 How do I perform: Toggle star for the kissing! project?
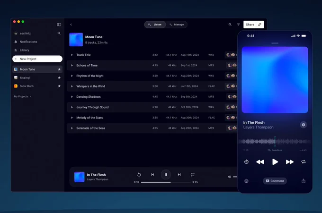(59, 78)
